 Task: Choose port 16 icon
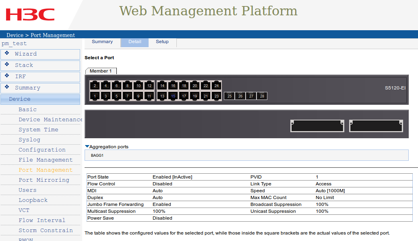(x=173, y=86)
